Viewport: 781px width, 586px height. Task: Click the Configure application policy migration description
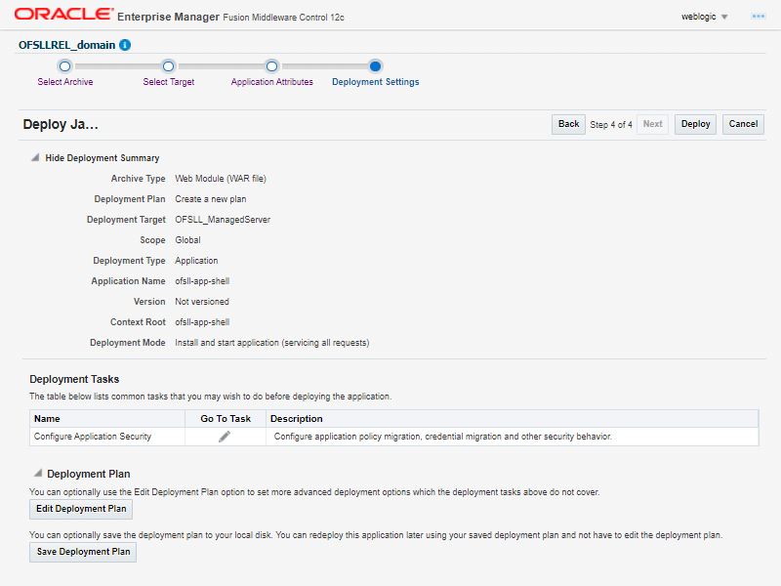click(443, 437)
